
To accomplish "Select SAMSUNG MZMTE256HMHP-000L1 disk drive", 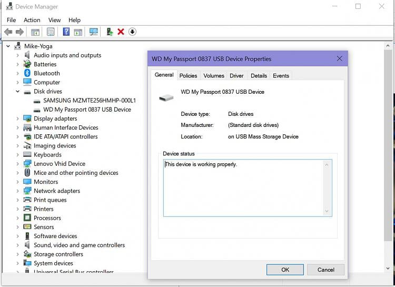I will [x=89, y=101].
